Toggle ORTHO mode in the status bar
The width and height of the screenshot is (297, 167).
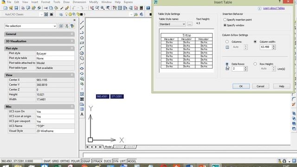(x=65, y=161)
